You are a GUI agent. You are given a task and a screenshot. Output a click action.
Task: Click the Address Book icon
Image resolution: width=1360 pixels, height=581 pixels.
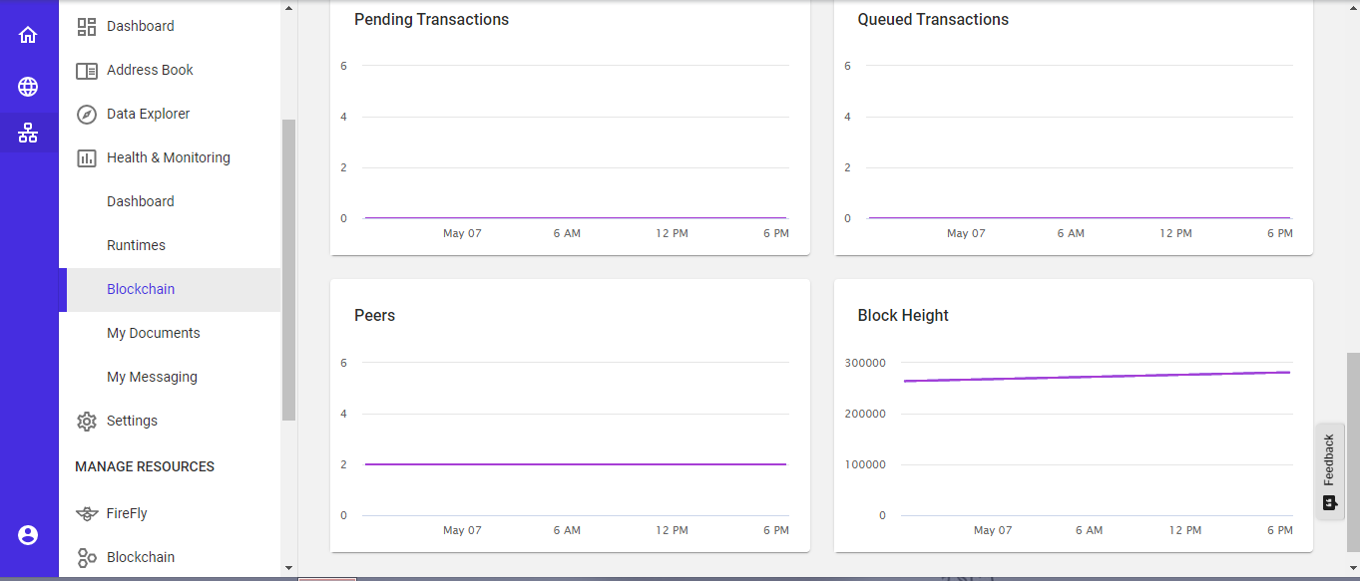click(87, 71)
